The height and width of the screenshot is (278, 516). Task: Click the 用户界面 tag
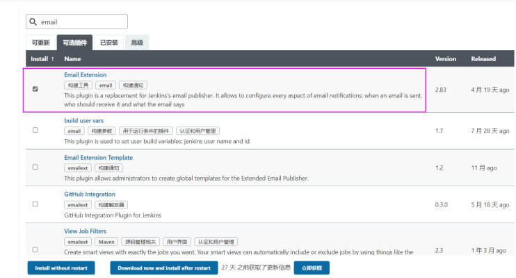coord(177,242)
